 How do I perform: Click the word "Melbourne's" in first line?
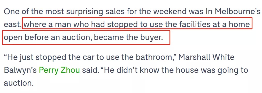(237, 12)
